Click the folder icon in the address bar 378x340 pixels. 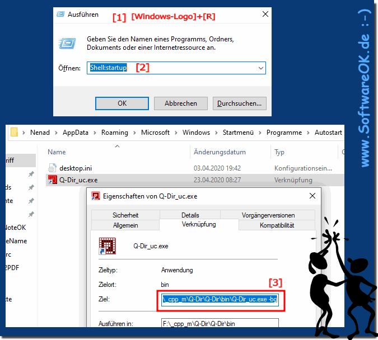pos(14,132)
